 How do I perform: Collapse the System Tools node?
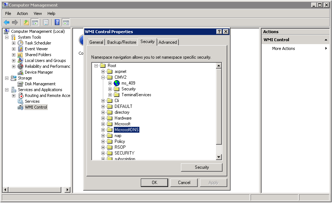coord(7,37)
